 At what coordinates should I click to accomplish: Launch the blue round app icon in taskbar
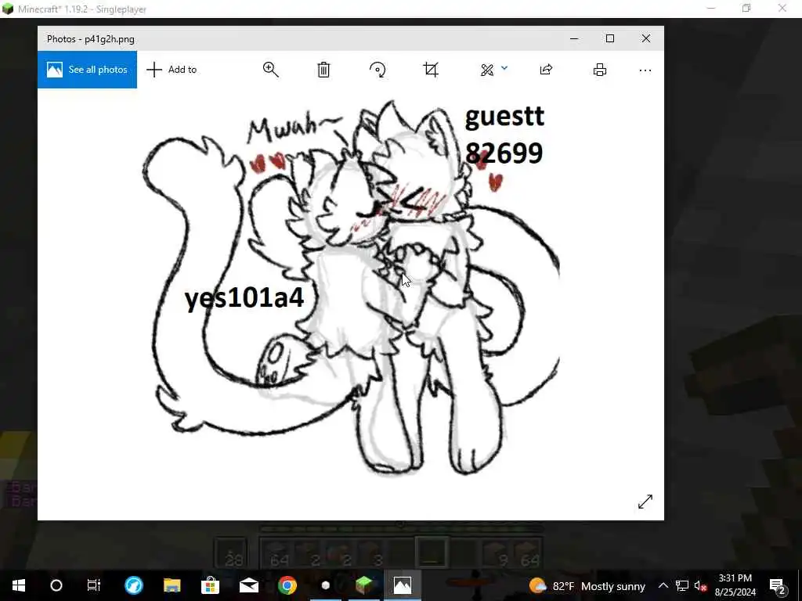click(134, 585)
